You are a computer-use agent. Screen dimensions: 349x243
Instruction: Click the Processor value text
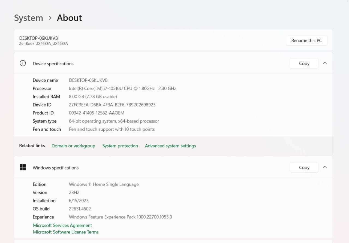click(x=122, y=88)
